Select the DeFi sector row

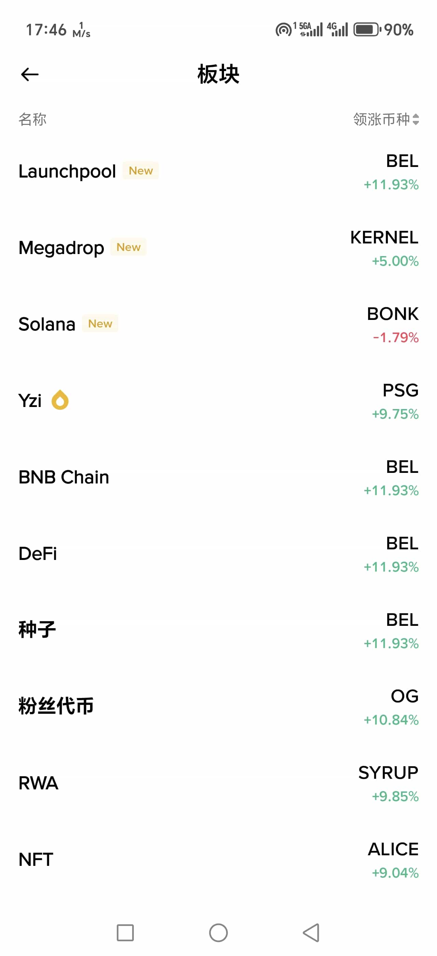point(38,554)
